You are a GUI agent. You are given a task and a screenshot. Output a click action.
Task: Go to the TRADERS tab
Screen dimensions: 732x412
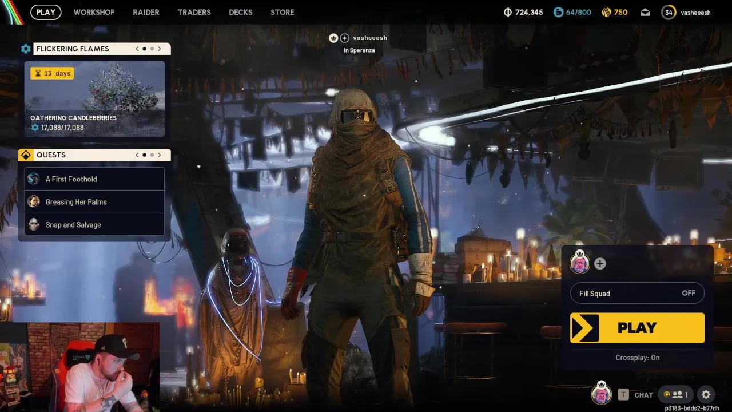pyautogui.click(x=194, y=12)
